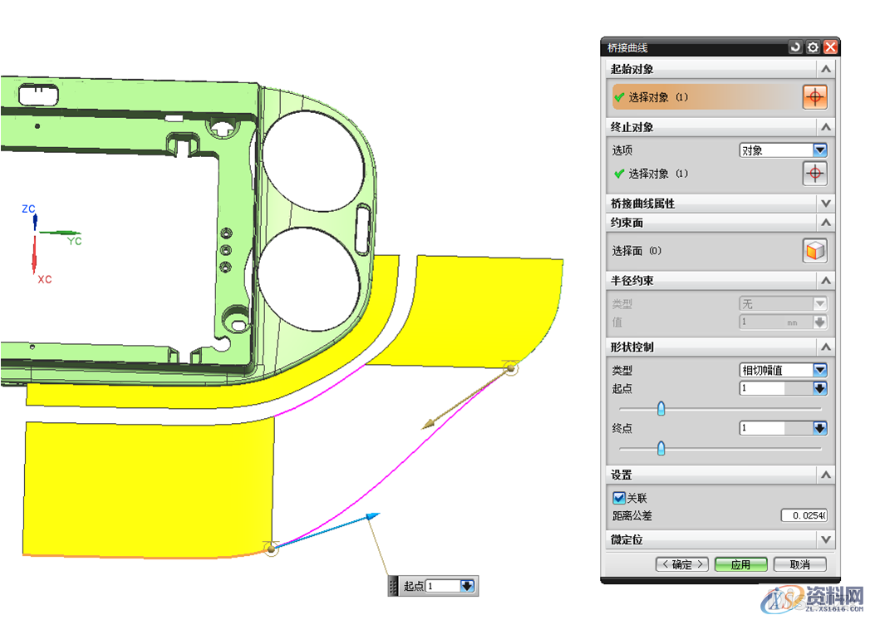This screenshot has width=870, height=620.
Task: Click the grip handle of the floating 起点 input
Action: 394,586
